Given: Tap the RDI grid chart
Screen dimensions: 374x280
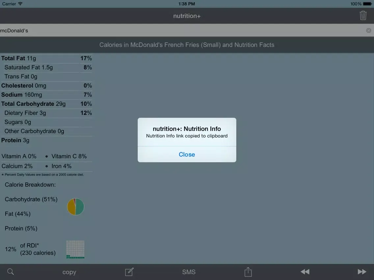Looking at the screenshot, I should [x=75, y=249].
